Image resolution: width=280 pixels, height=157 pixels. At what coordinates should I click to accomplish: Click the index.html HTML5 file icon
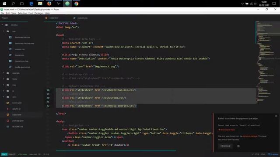point(8,115)
